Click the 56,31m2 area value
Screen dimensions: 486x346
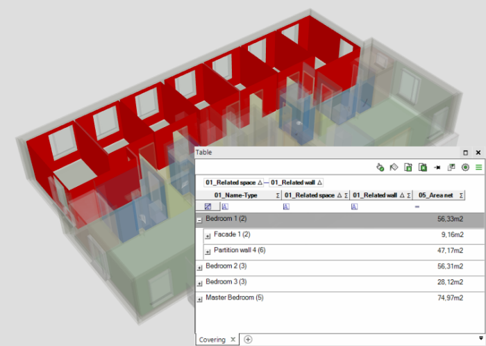tap(450, 266)
